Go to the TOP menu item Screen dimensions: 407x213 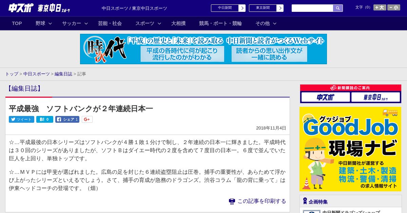coord(17,23)
